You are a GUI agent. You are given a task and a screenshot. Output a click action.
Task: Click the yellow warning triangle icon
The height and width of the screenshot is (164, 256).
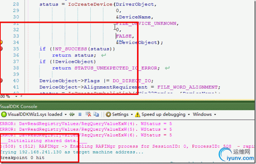(138, 115)
